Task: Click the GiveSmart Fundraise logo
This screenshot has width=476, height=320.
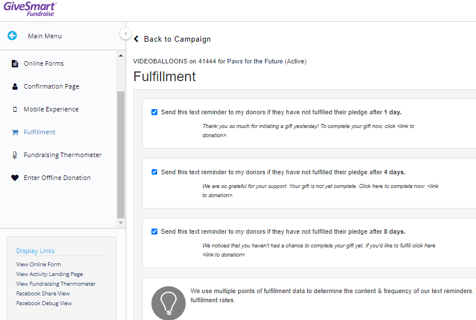Action: 29,9
